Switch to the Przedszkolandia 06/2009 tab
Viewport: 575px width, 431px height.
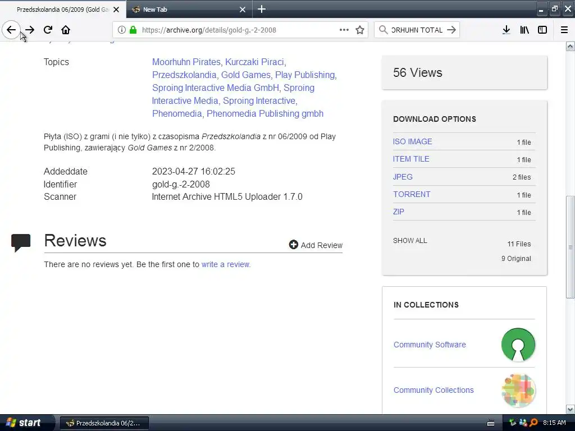tap(63, 10)
